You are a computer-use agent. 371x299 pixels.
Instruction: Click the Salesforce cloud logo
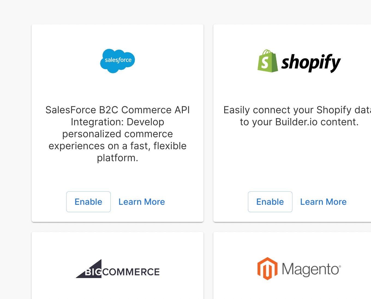118,61
